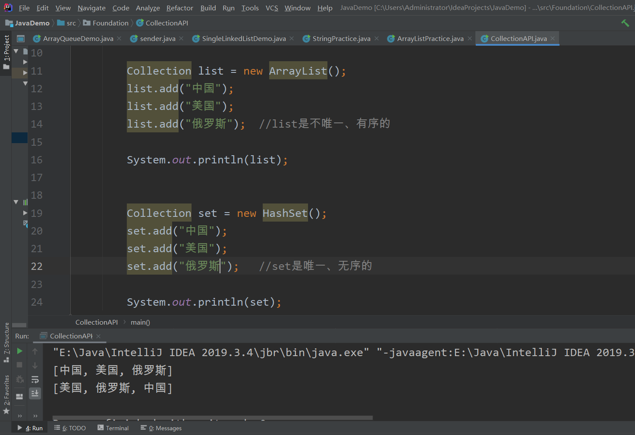Close the sender.java tab
Screen dimensions: 635x435
(181, 38)
